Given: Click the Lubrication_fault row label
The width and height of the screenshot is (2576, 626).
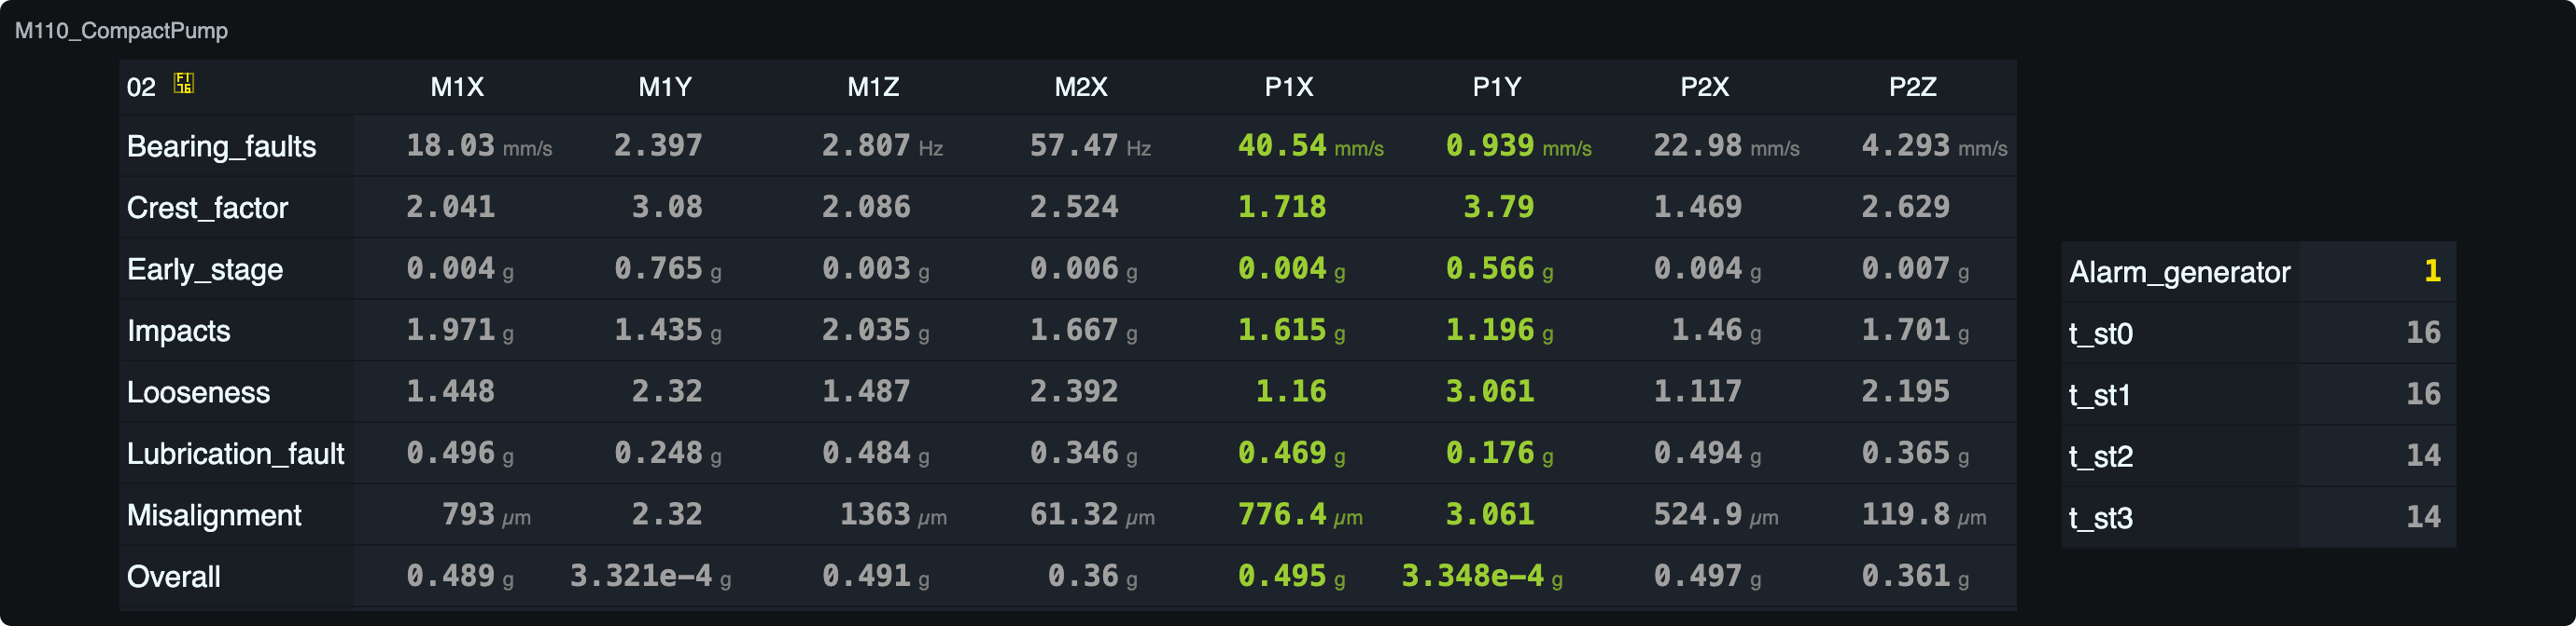Looking at the screenshot, I should [235, 455].
